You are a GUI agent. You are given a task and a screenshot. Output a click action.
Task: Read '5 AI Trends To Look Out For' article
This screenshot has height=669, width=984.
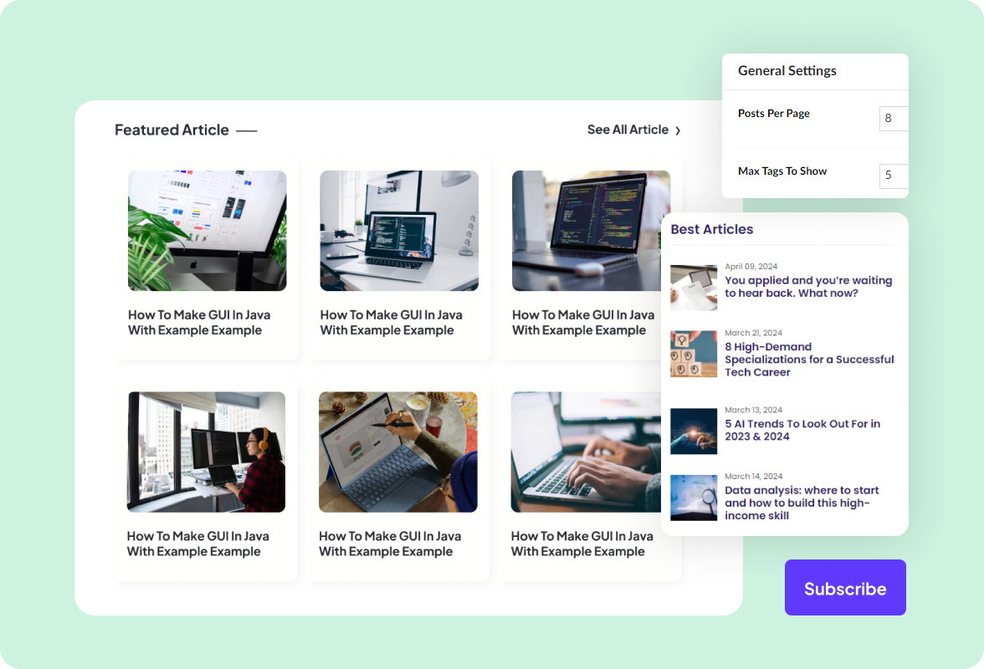[802, 430]
